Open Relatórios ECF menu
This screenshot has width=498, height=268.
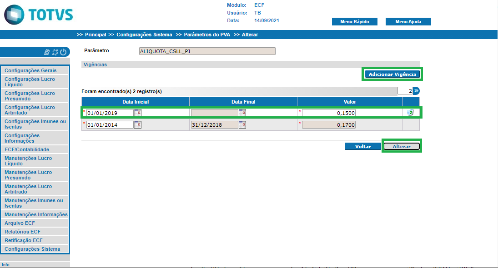tap(35, 232)
